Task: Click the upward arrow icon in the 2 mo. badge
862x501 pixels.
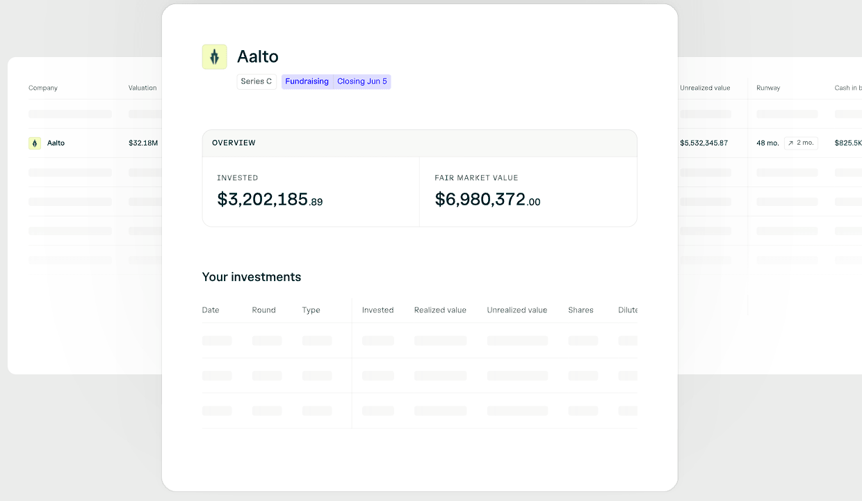Action: pos(790,143)
